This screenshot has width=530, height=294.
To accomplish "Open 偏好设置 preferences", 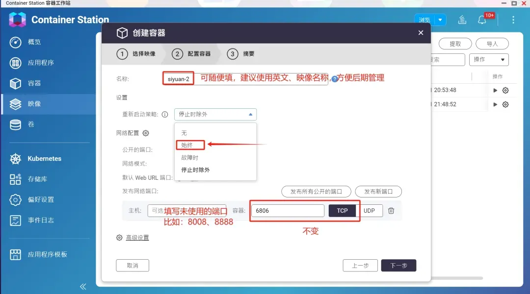I will 41,200.
